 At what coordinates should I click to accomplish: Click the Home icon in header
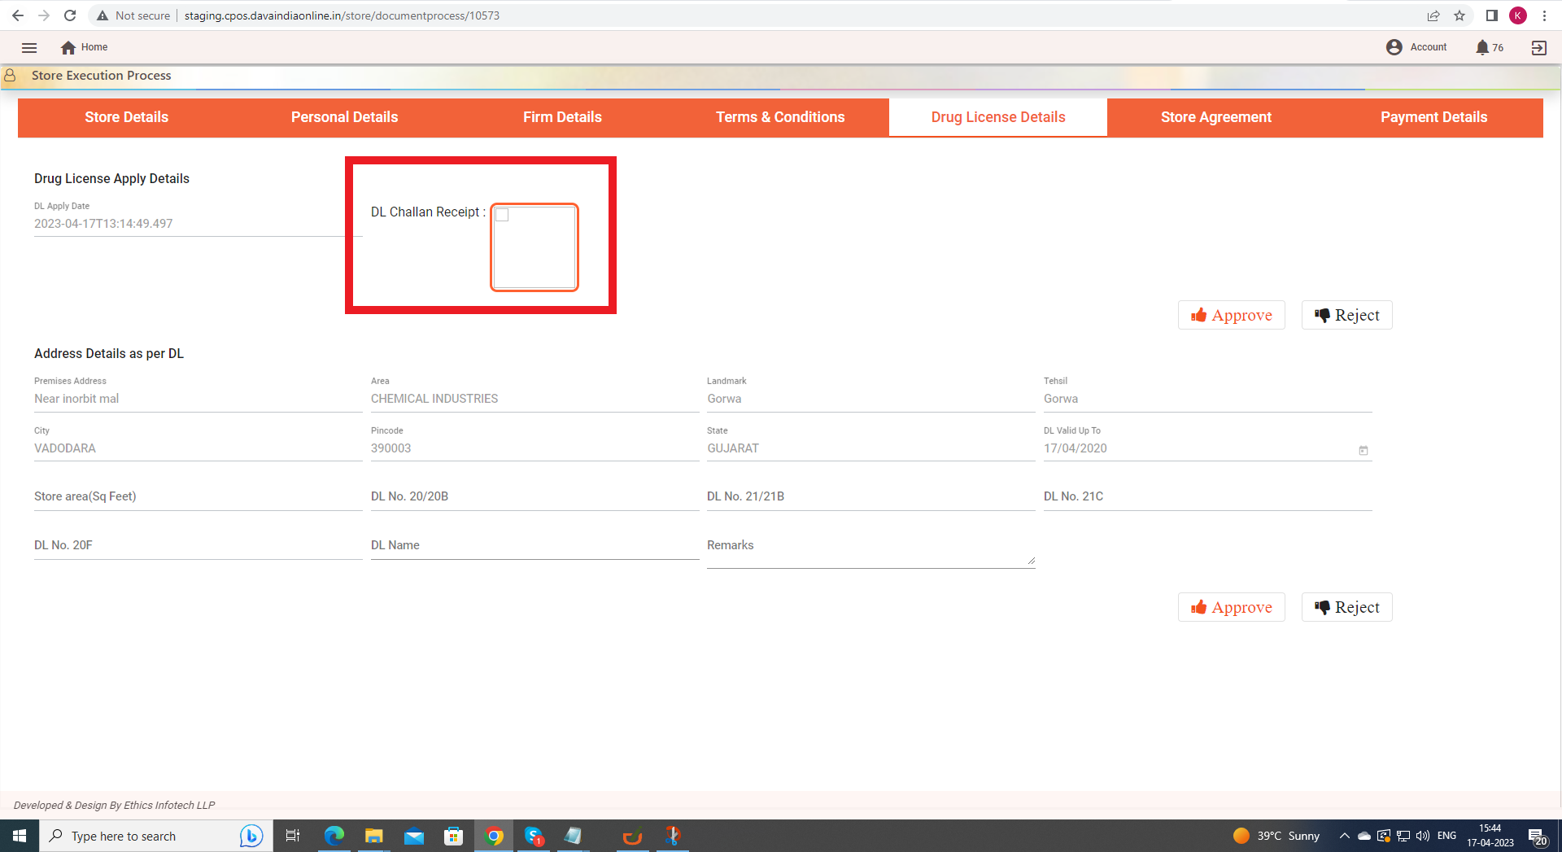68,47
